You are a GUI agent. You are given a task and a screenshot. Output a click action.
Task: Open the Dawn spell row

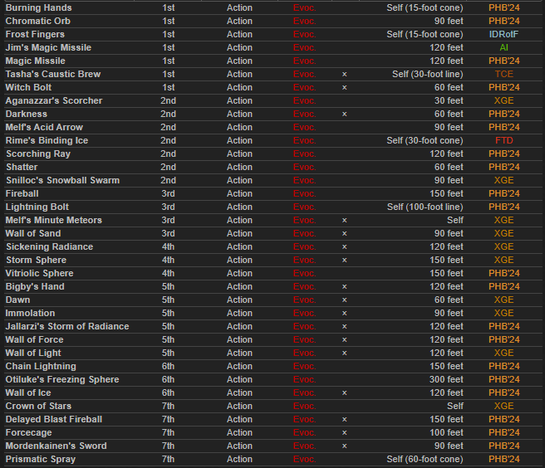click(272, 300)
